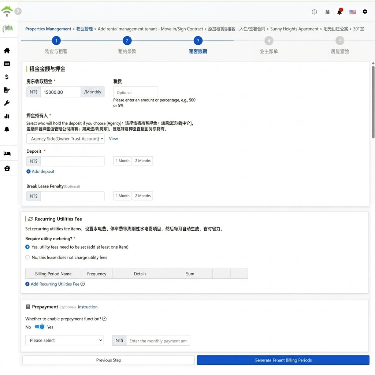Click the monthly payment amount input field
The height and width of the screenshot is (375, 375).
click(x=158, y=340)
